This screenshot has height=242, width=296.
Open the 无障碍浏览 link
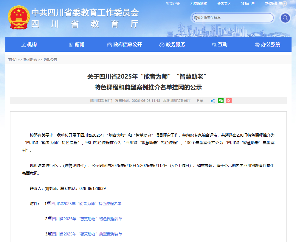(199, 4)
